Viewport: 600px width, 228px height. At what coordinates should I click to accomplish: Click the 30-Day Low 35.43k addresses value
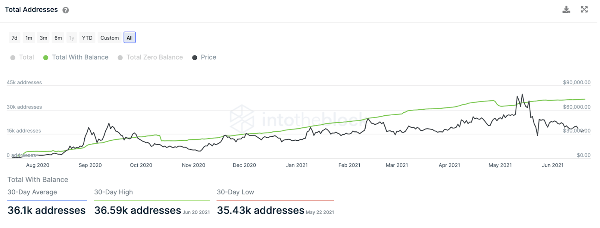(x=261, y=210)
